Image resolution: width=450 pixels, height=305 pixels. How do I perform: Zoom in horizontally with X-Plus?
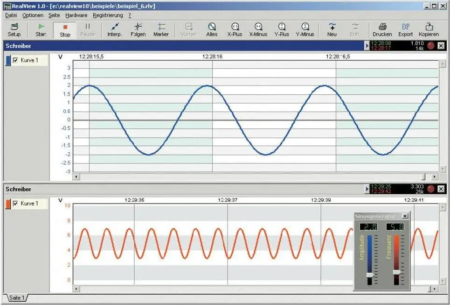tap(235, 30)
